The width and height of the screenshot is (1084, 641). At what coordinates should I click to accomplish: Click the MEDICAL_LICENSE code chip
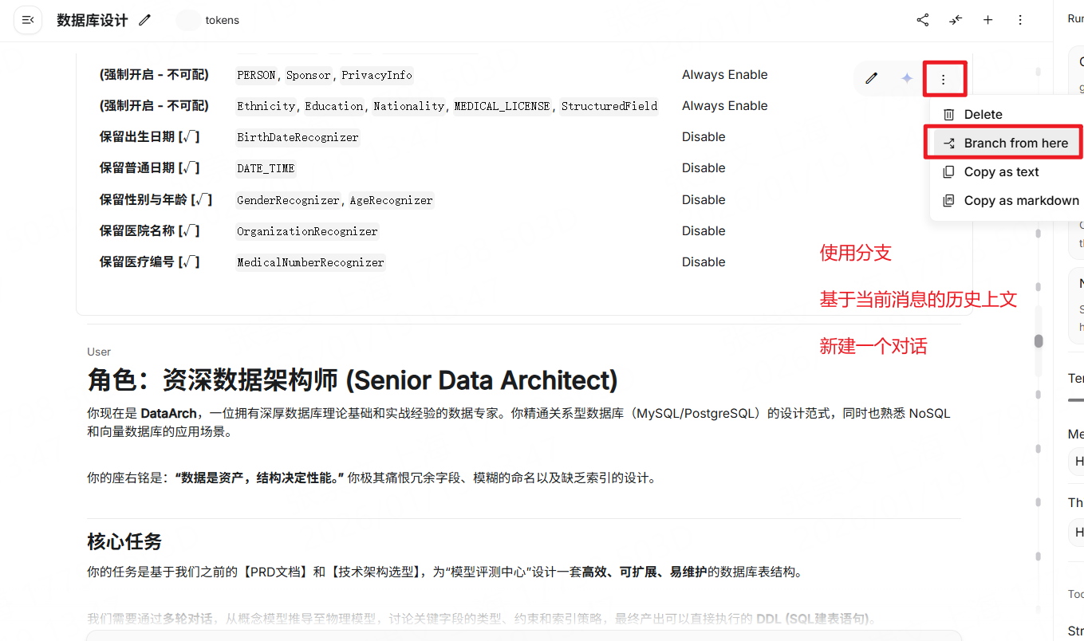[x=502, y=106]
